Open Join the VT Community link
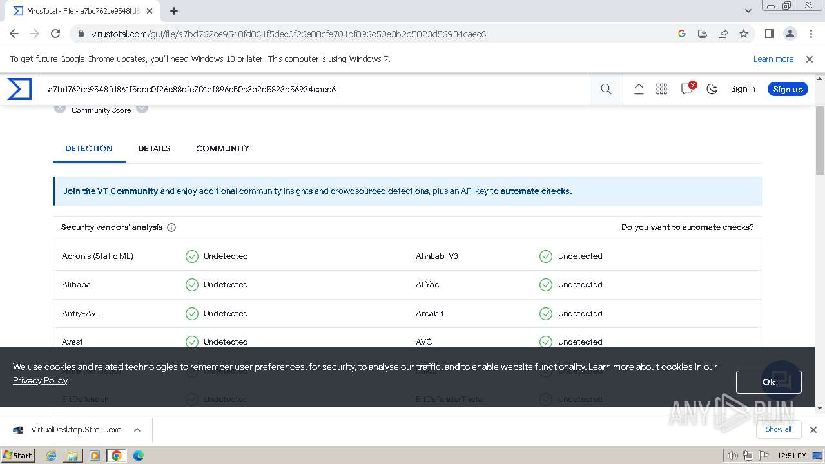This screenshot has height=464, width=825. coord(110,191)
